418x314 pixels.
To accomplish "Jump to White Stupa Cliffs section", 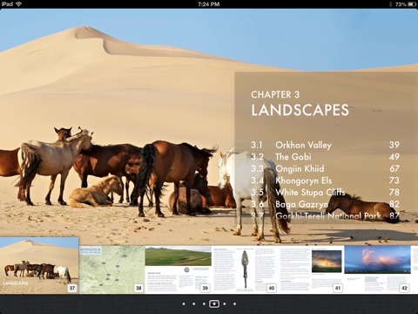I will (x=325, y=193).
